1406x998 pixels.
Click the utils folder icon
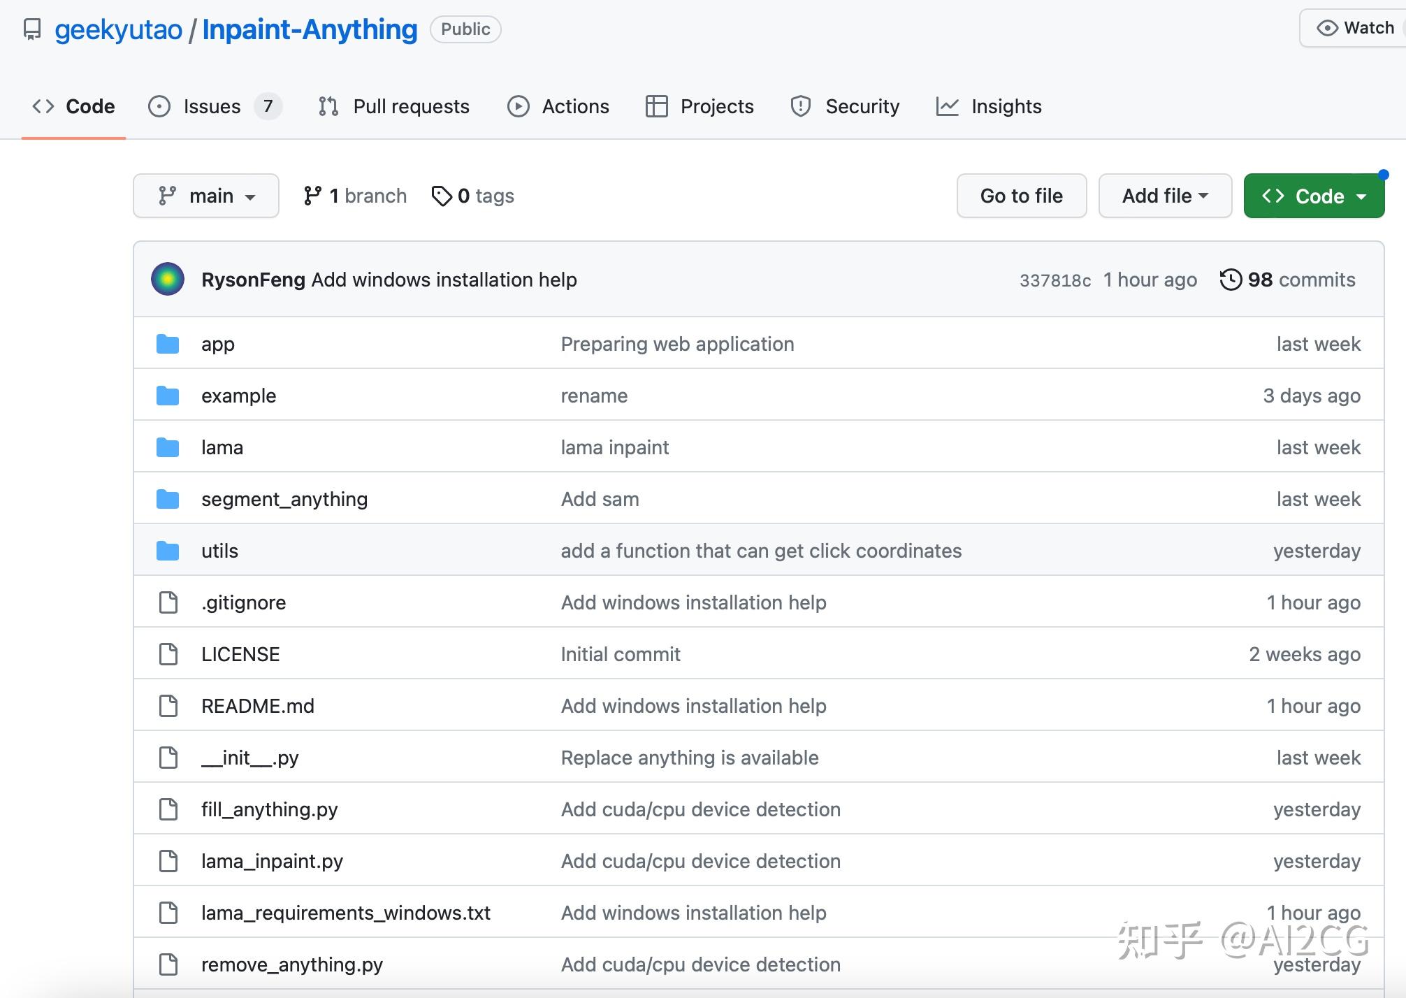coord(168,551)
